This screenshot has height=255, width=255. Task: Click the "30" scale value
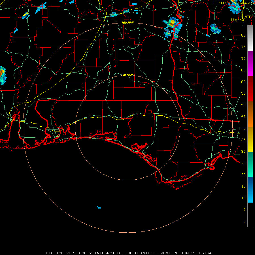click(x=243, y=152)
